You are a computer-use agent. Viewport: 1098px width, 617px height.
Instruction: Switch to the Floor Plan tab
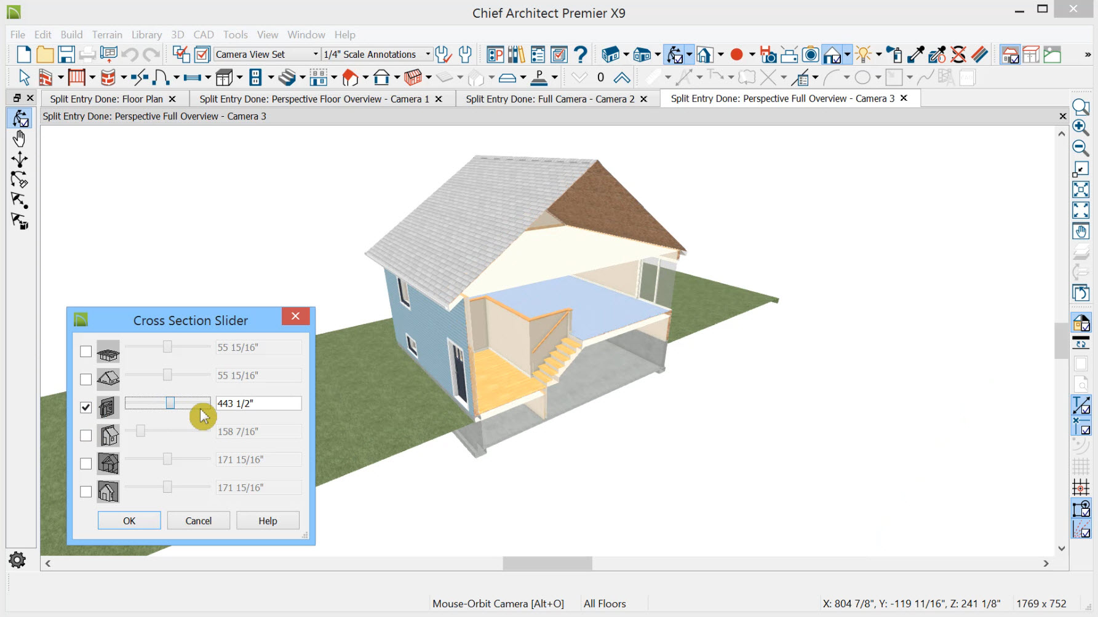[x=106, y=99]
